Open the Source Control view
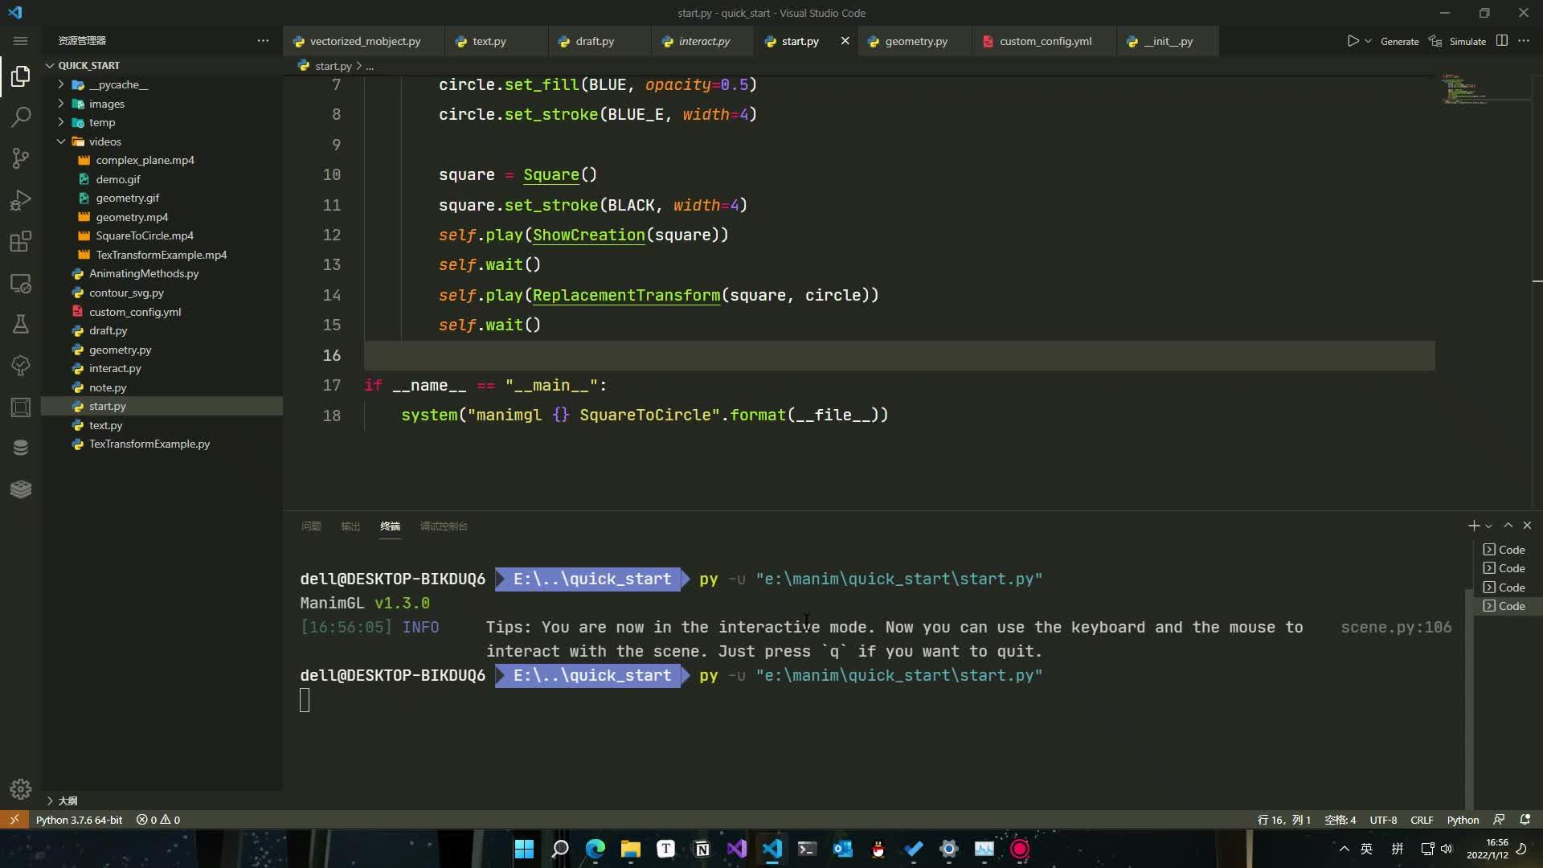The image size is (1543, 868). pos(21,158)
